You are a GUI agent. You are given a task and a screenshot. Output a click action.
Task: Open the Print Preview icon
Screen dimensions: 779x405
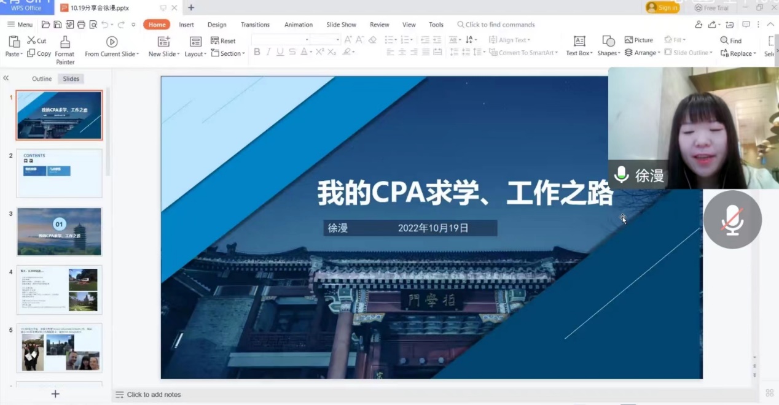(93, 25)
